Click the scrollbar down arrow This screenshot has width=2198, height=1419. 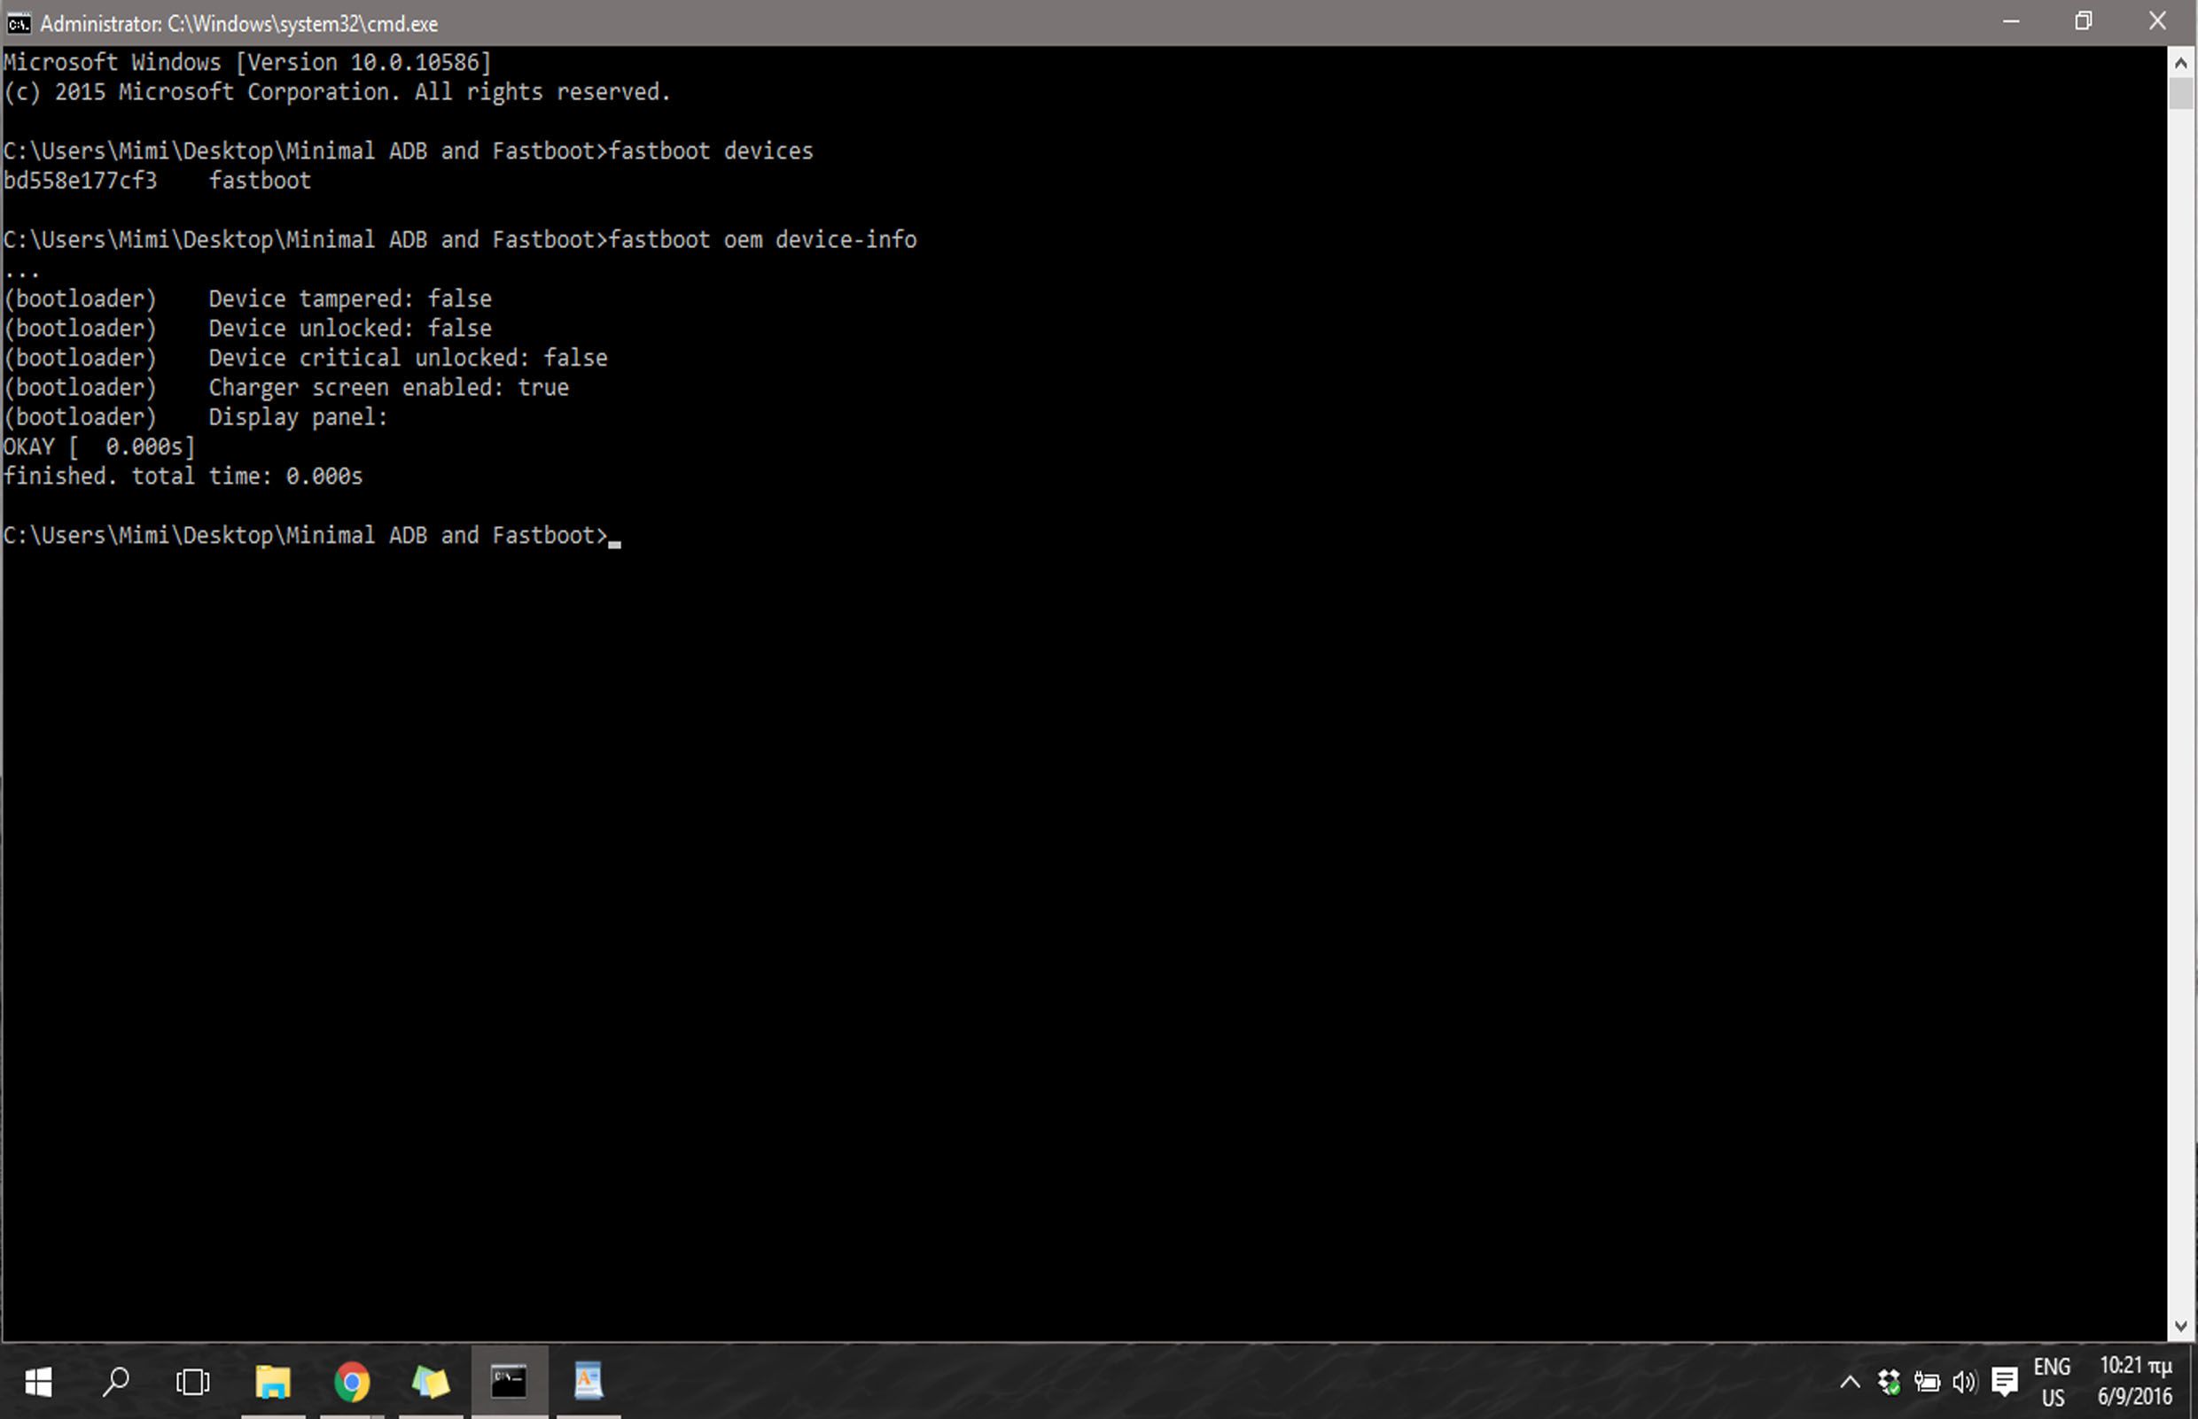(x=2180, y=1327)
